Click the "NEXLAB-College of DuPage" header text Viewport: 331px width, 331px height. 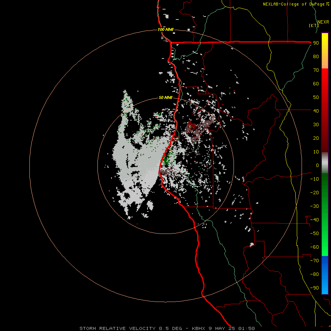point(293,4)
